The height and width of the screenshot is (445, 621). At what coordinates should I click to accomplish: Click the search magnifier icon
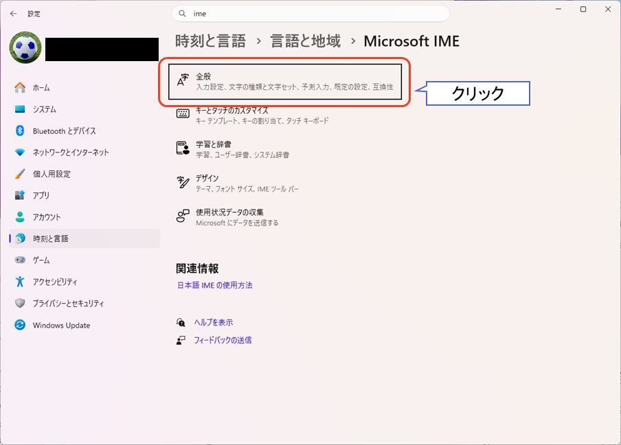tap(182, 14)
